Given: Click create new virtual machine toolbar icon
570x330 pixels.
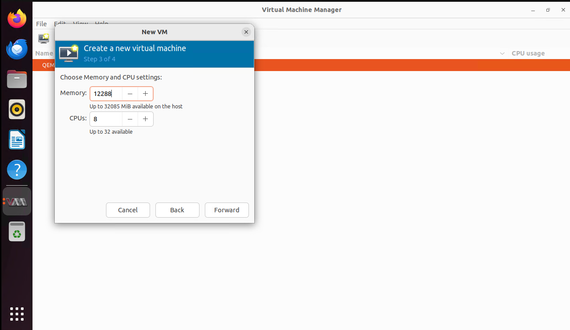Looking at the screenshot, I should click(44, 39).
